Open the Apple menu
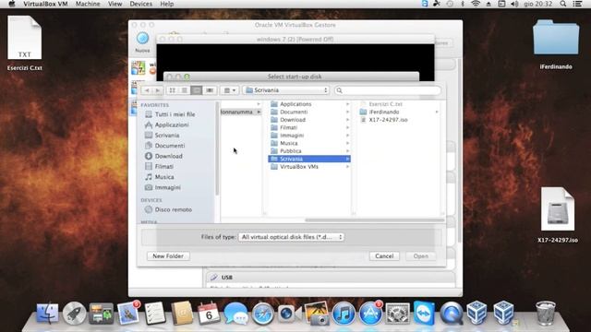This screenshot has height=332, width=591. tap(12, 4)
